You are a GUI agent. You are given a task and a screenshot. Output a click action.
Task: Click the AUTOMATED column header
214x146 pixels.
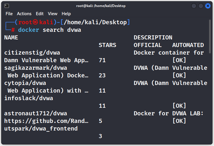click(188, 45)
